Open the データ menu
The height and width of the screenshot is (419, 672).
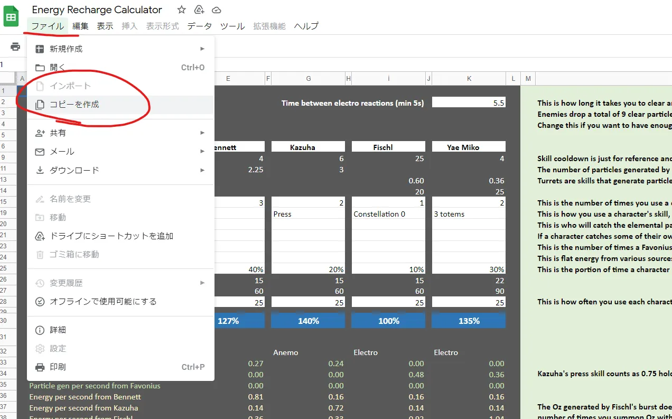199,26
